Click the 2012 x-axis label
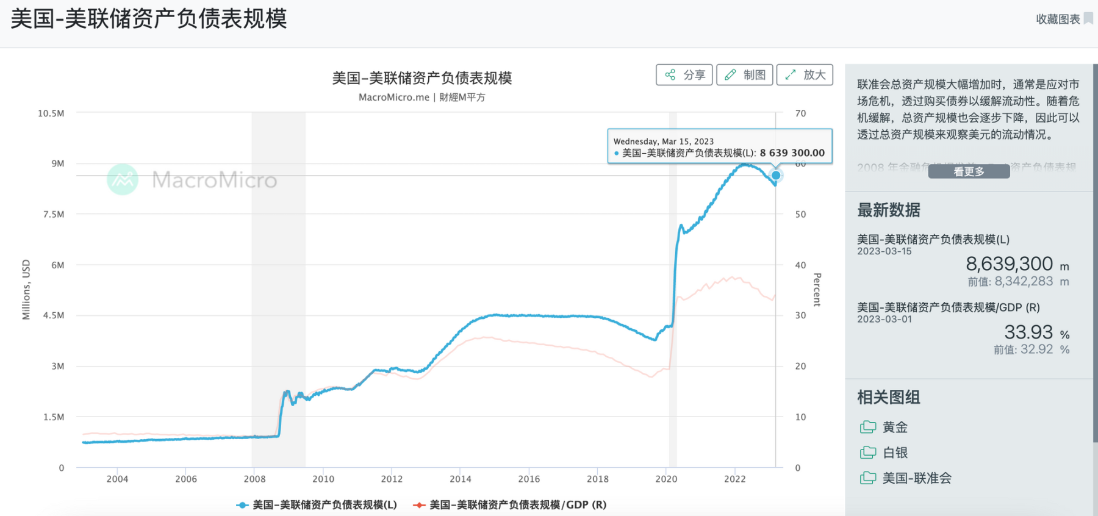 click(392, 479)
